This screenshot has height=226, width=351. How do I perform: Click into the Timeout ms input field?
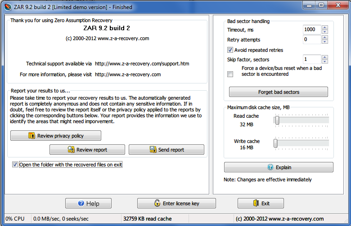[x=311, y=29]
